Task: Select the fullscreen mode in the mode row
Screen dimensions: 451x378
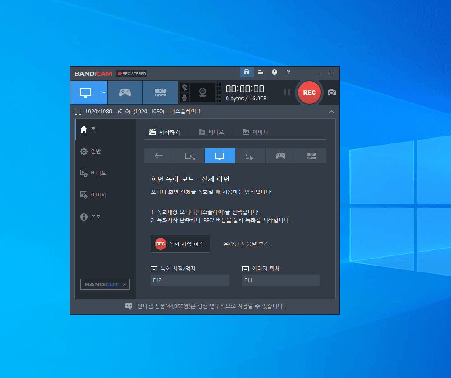Action: 220,156
